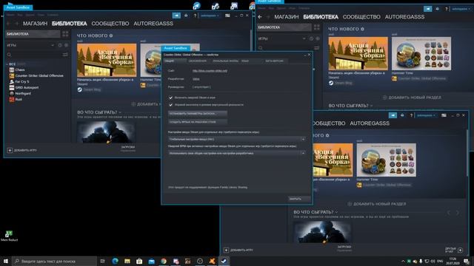
Task: Expand ВО ЧТО СЫГРАТЬ dropdown in left window
Action: [x=120, y=112]
